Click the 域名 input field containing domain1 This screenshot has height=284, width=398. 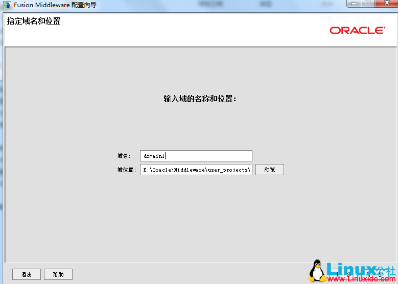[x=196, y=156]
